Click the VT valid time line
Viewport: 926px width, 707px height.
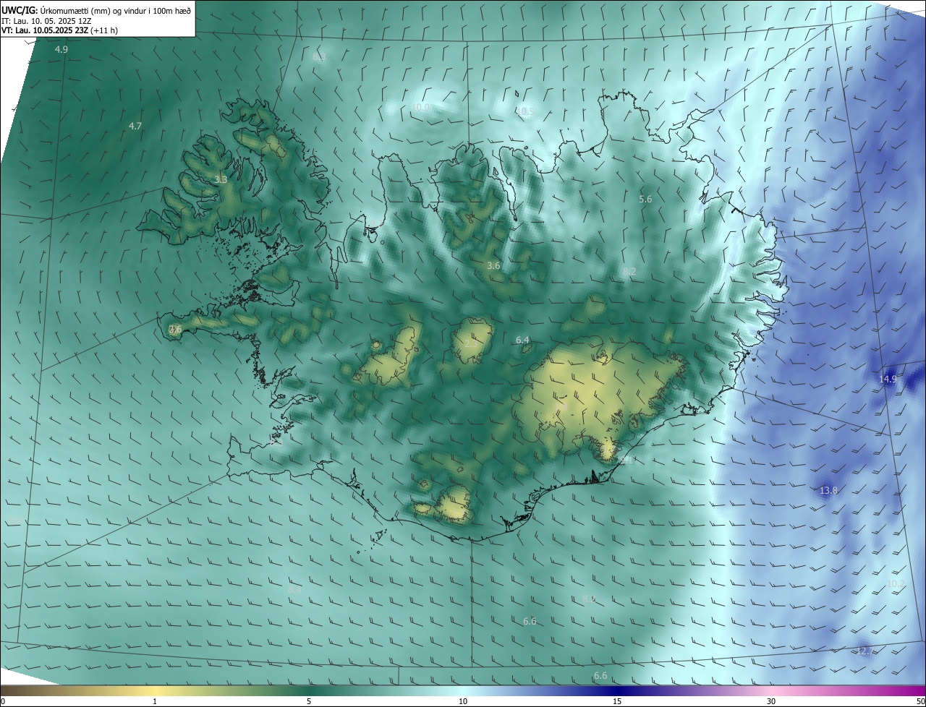[x=59, y=30]
